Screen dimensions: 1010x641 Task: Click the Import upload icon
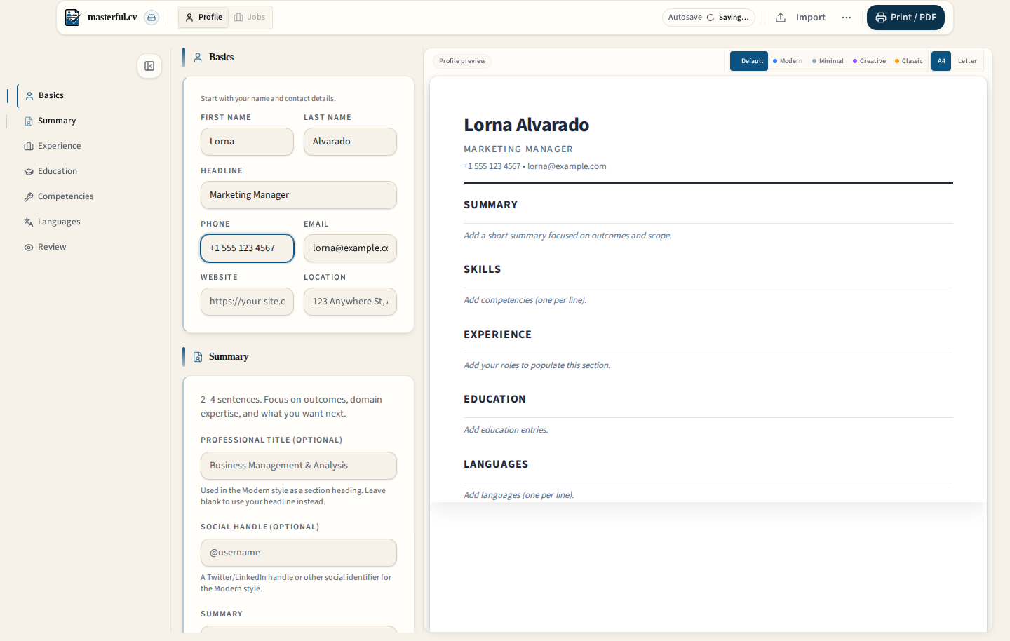[x=781, y=18]
